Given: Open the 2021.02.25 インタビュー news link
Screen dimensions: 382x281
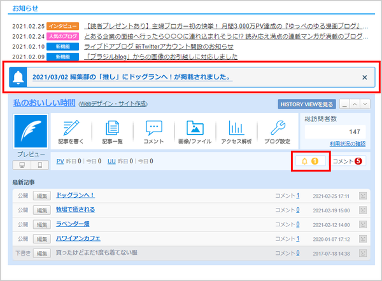Looking at the screenshot, I should [x=226, y=26].
